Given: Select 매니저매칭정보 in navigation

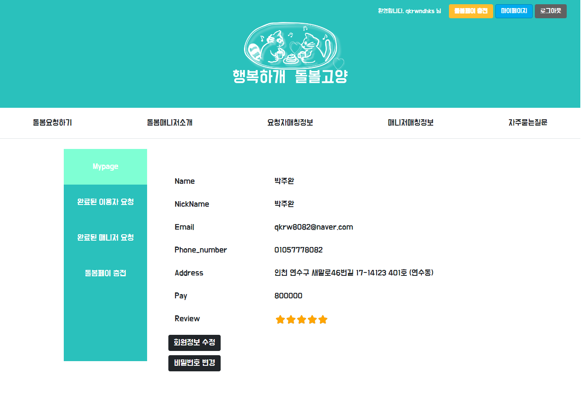Looking at the screenshot, I should coord(411,123).
